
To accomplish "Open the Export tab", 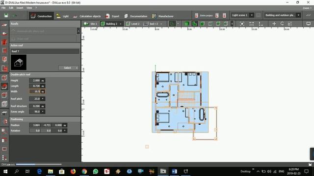I will tap(112, 16).
